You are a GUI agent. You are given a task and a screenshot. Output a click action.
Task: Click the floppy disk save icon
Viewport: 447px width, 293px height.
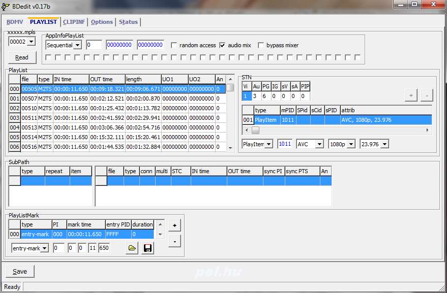click(x=147, y=248)
